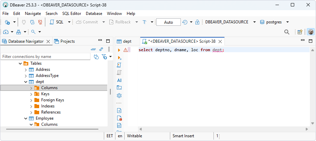This screenshot has height=141, width=316.
Task: Click the Invalidate/Reconnect plug icon
Action: (x=32, y=22)
